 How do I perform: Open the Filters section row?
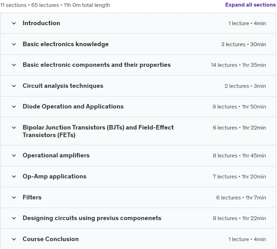point(138,197)
